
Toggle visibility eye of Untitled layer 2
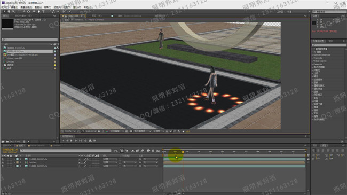3,162
